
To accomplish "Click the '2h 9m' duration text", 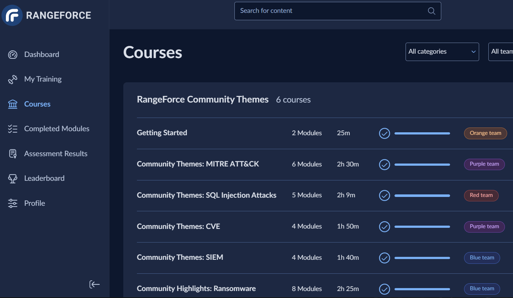I will coord(346,195).
